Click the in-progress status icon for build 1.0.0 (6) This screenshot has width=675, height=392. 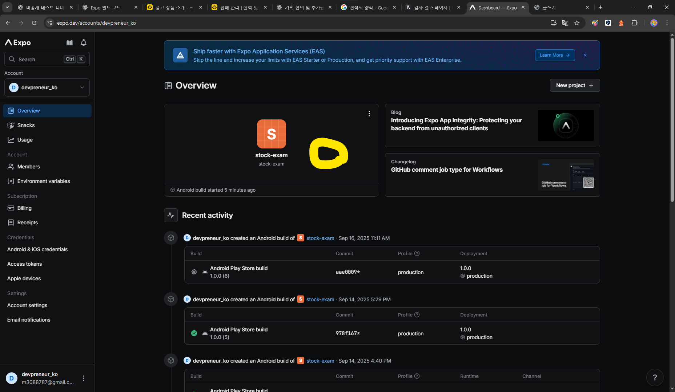pos(194,272)
